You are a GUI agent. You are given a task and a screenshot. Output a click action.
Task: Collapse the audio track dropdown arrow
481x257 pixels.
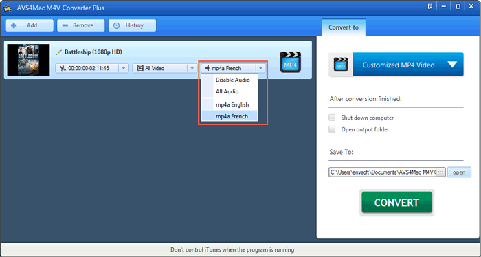point(260,68)
